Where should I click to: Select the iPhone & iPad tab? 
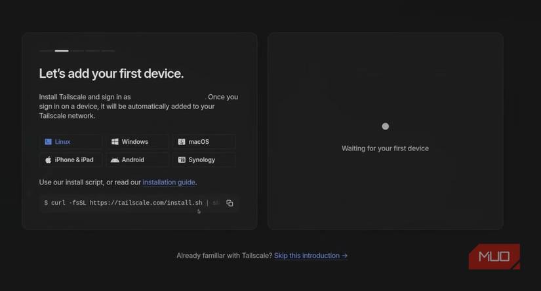click(x=70, y=160)
